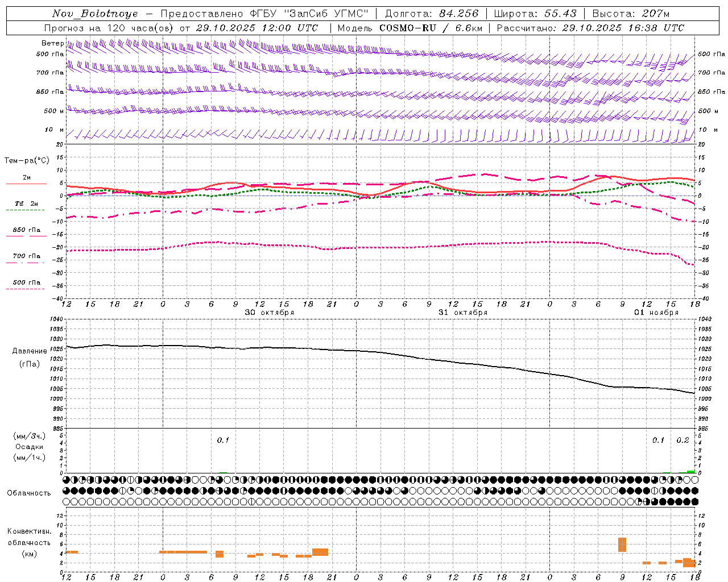The image size is (728, 582).
Task: Click the Высота: 207м value
Action: [631, 14]
